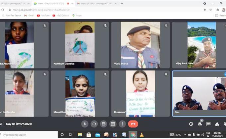Open a new browser tab with plus

122,3
